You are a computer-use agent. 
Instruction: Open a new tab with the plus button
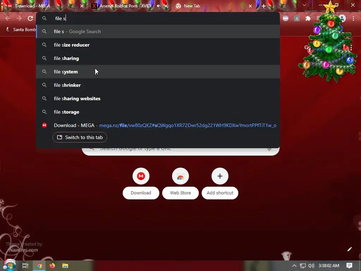click(x=264, y=6)
